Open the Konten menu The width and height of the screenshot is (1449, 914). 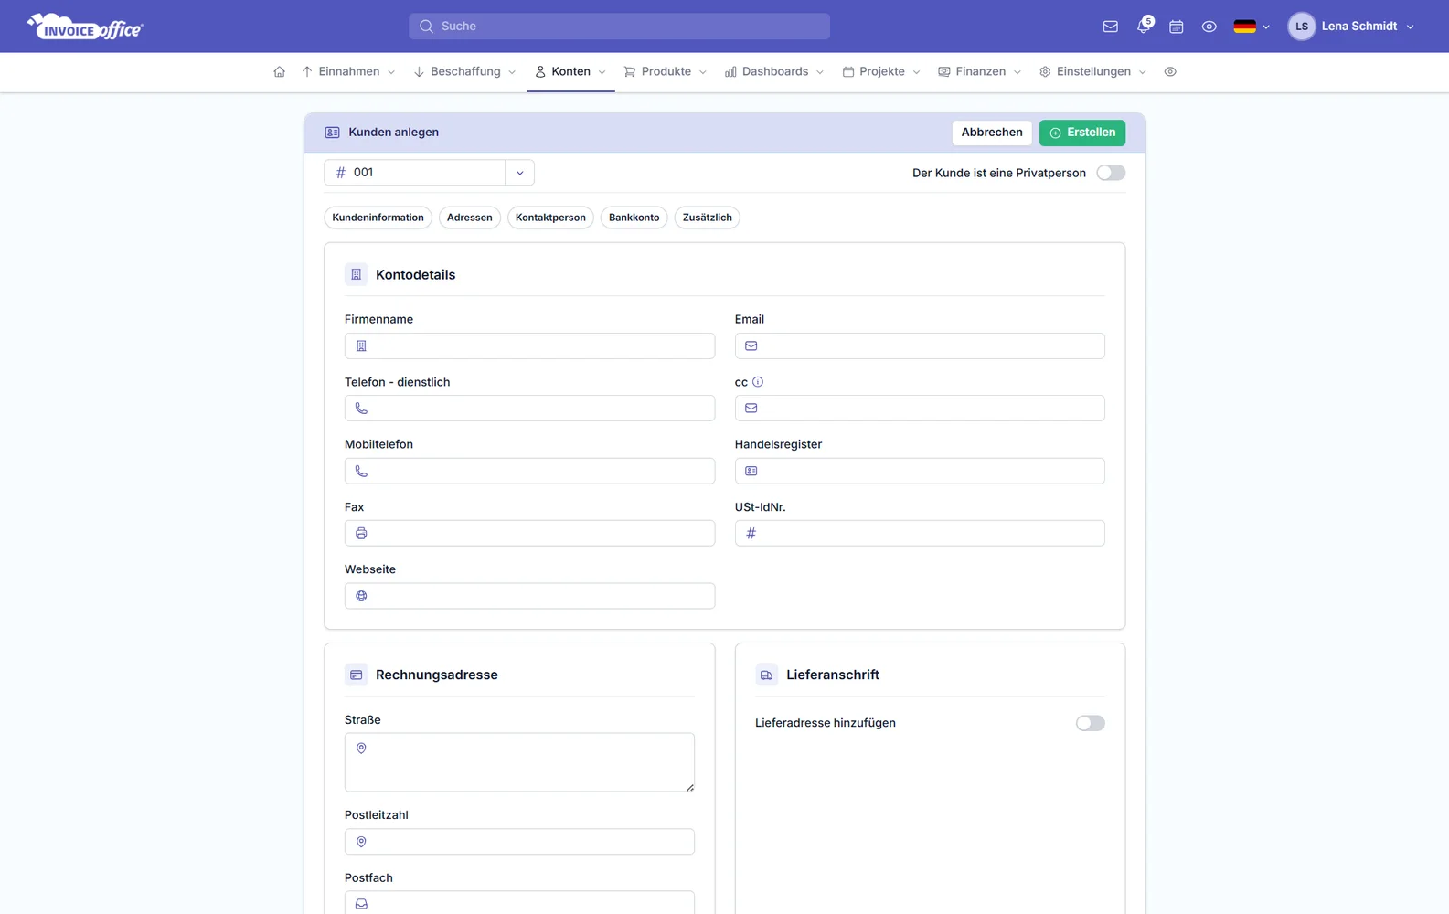[x=571, y=71]
